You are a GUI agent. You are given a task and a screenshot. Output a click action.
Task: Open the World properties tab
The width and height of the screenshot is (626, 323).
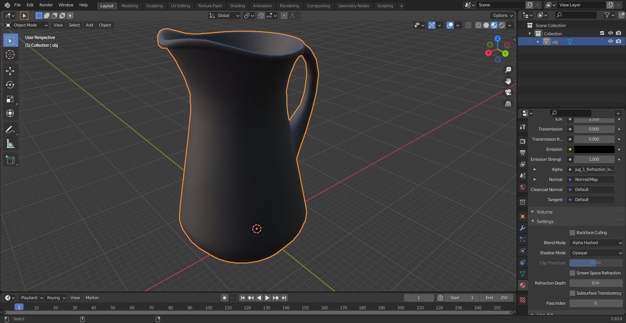tap(522, 187)
